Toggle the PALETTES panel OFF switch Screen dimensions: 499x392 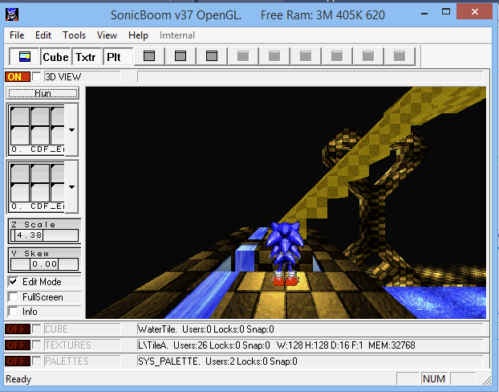coord(18,361)
